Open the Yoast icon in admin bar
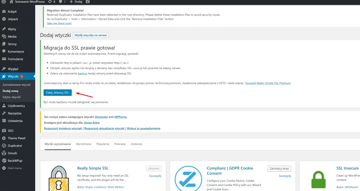Image resolution: width=360 pixels, height=191 pixels. (88, 2)
